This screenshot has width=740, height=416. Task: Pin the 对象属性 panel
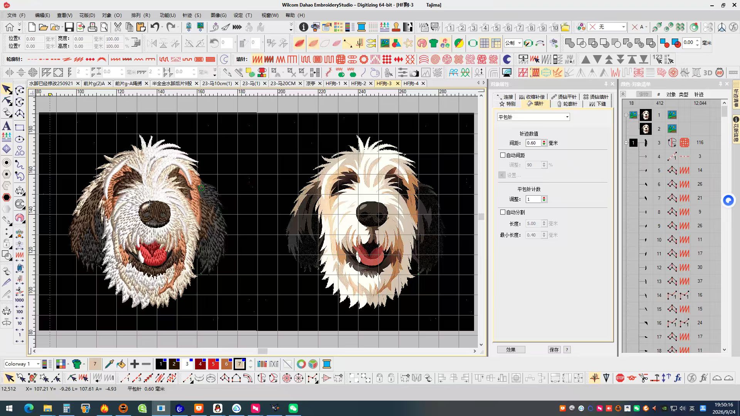pos(606,84)
